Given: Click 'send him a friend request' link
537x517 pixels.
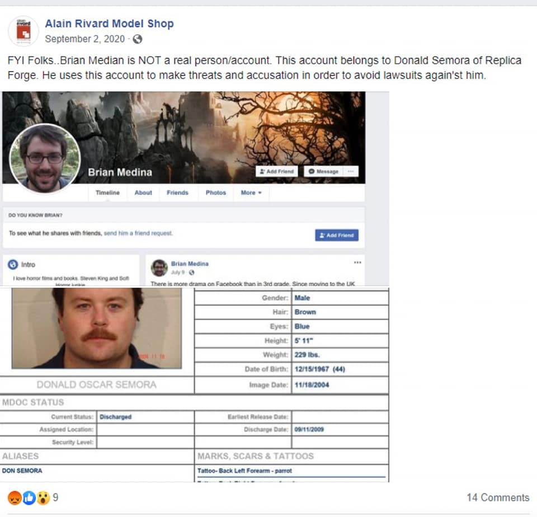Looking at the screenshot, I should tap(138, 233).
